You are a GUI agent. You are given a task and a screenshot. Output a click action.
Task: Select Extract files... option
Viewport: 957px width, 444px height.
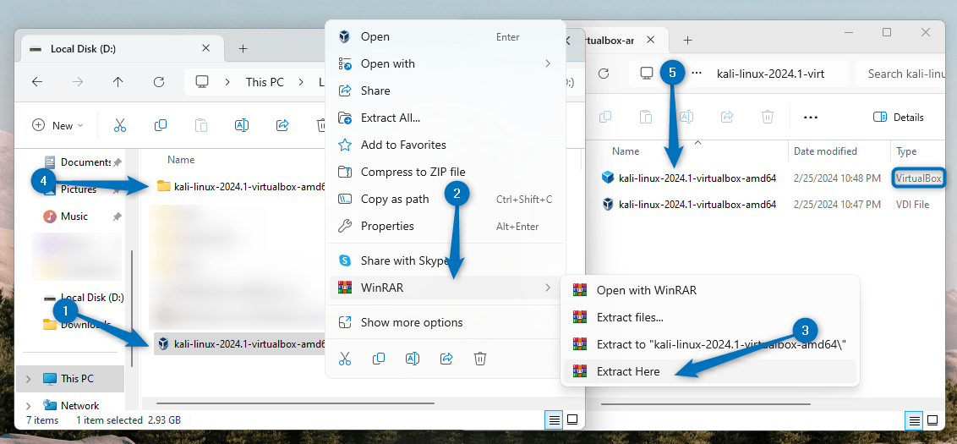tap(710, 317)
